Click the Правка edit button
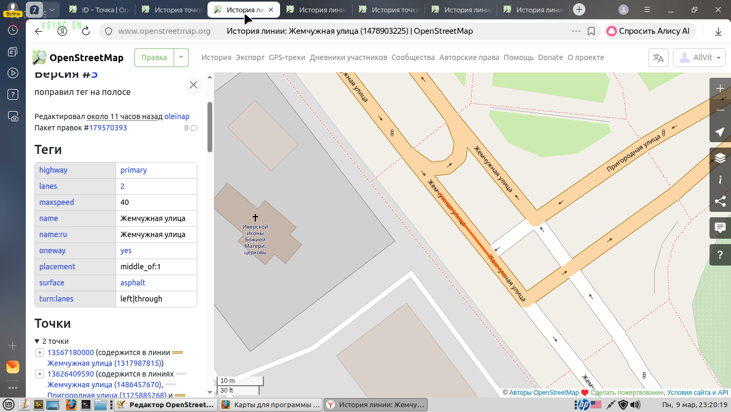 [154, 57]
